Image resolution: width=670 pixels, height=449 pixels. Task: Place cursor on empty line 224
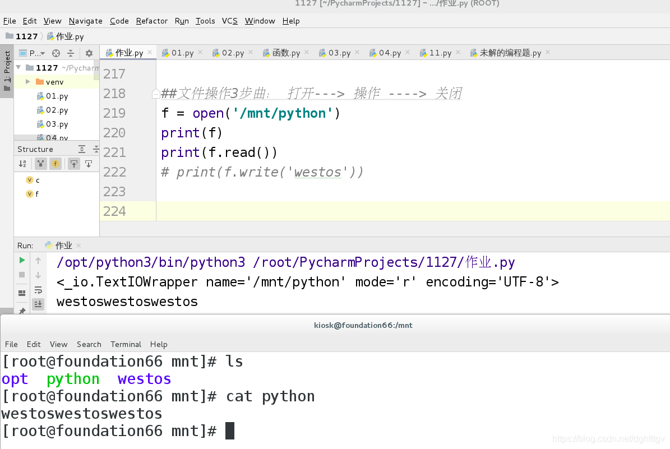(x=413, y=211)
